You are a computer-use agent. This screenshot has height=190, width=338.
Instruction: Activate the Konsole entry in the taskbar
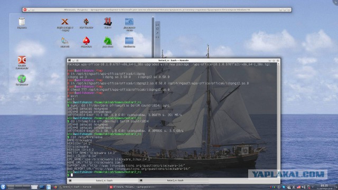coord(83,187)
